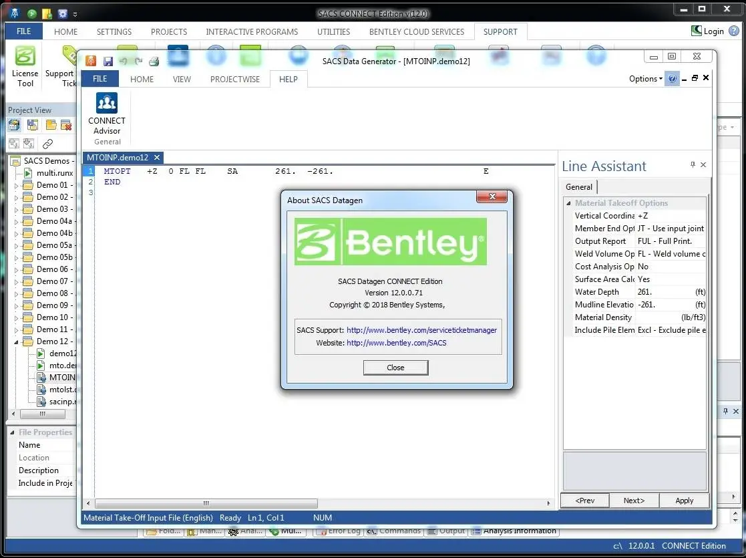This screenshot has height=558, width=746.
Task: Switch to HOME tab in Data Generator
Action: pos(142,79)
